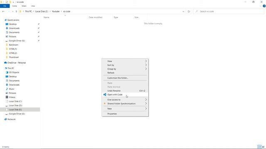
Task: Sort by the Type column header
Action: pos(116,17)
